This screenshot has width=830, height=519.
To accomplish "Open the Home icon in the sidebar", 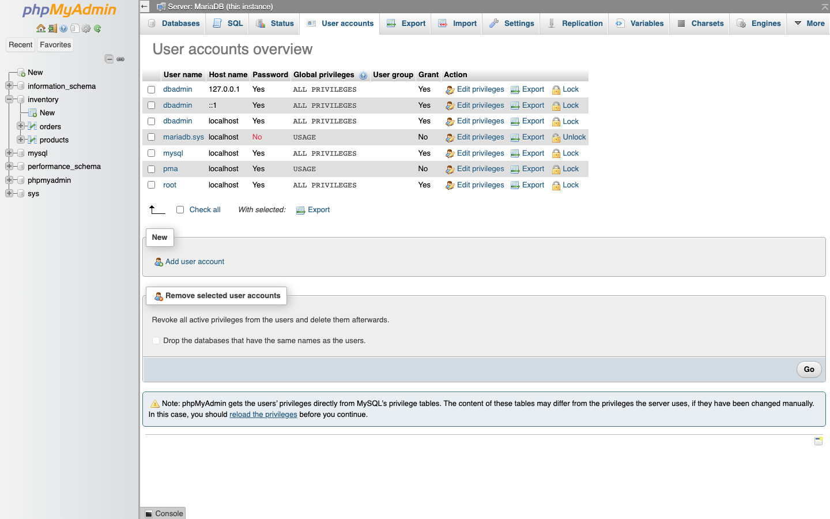I will 40,28.
